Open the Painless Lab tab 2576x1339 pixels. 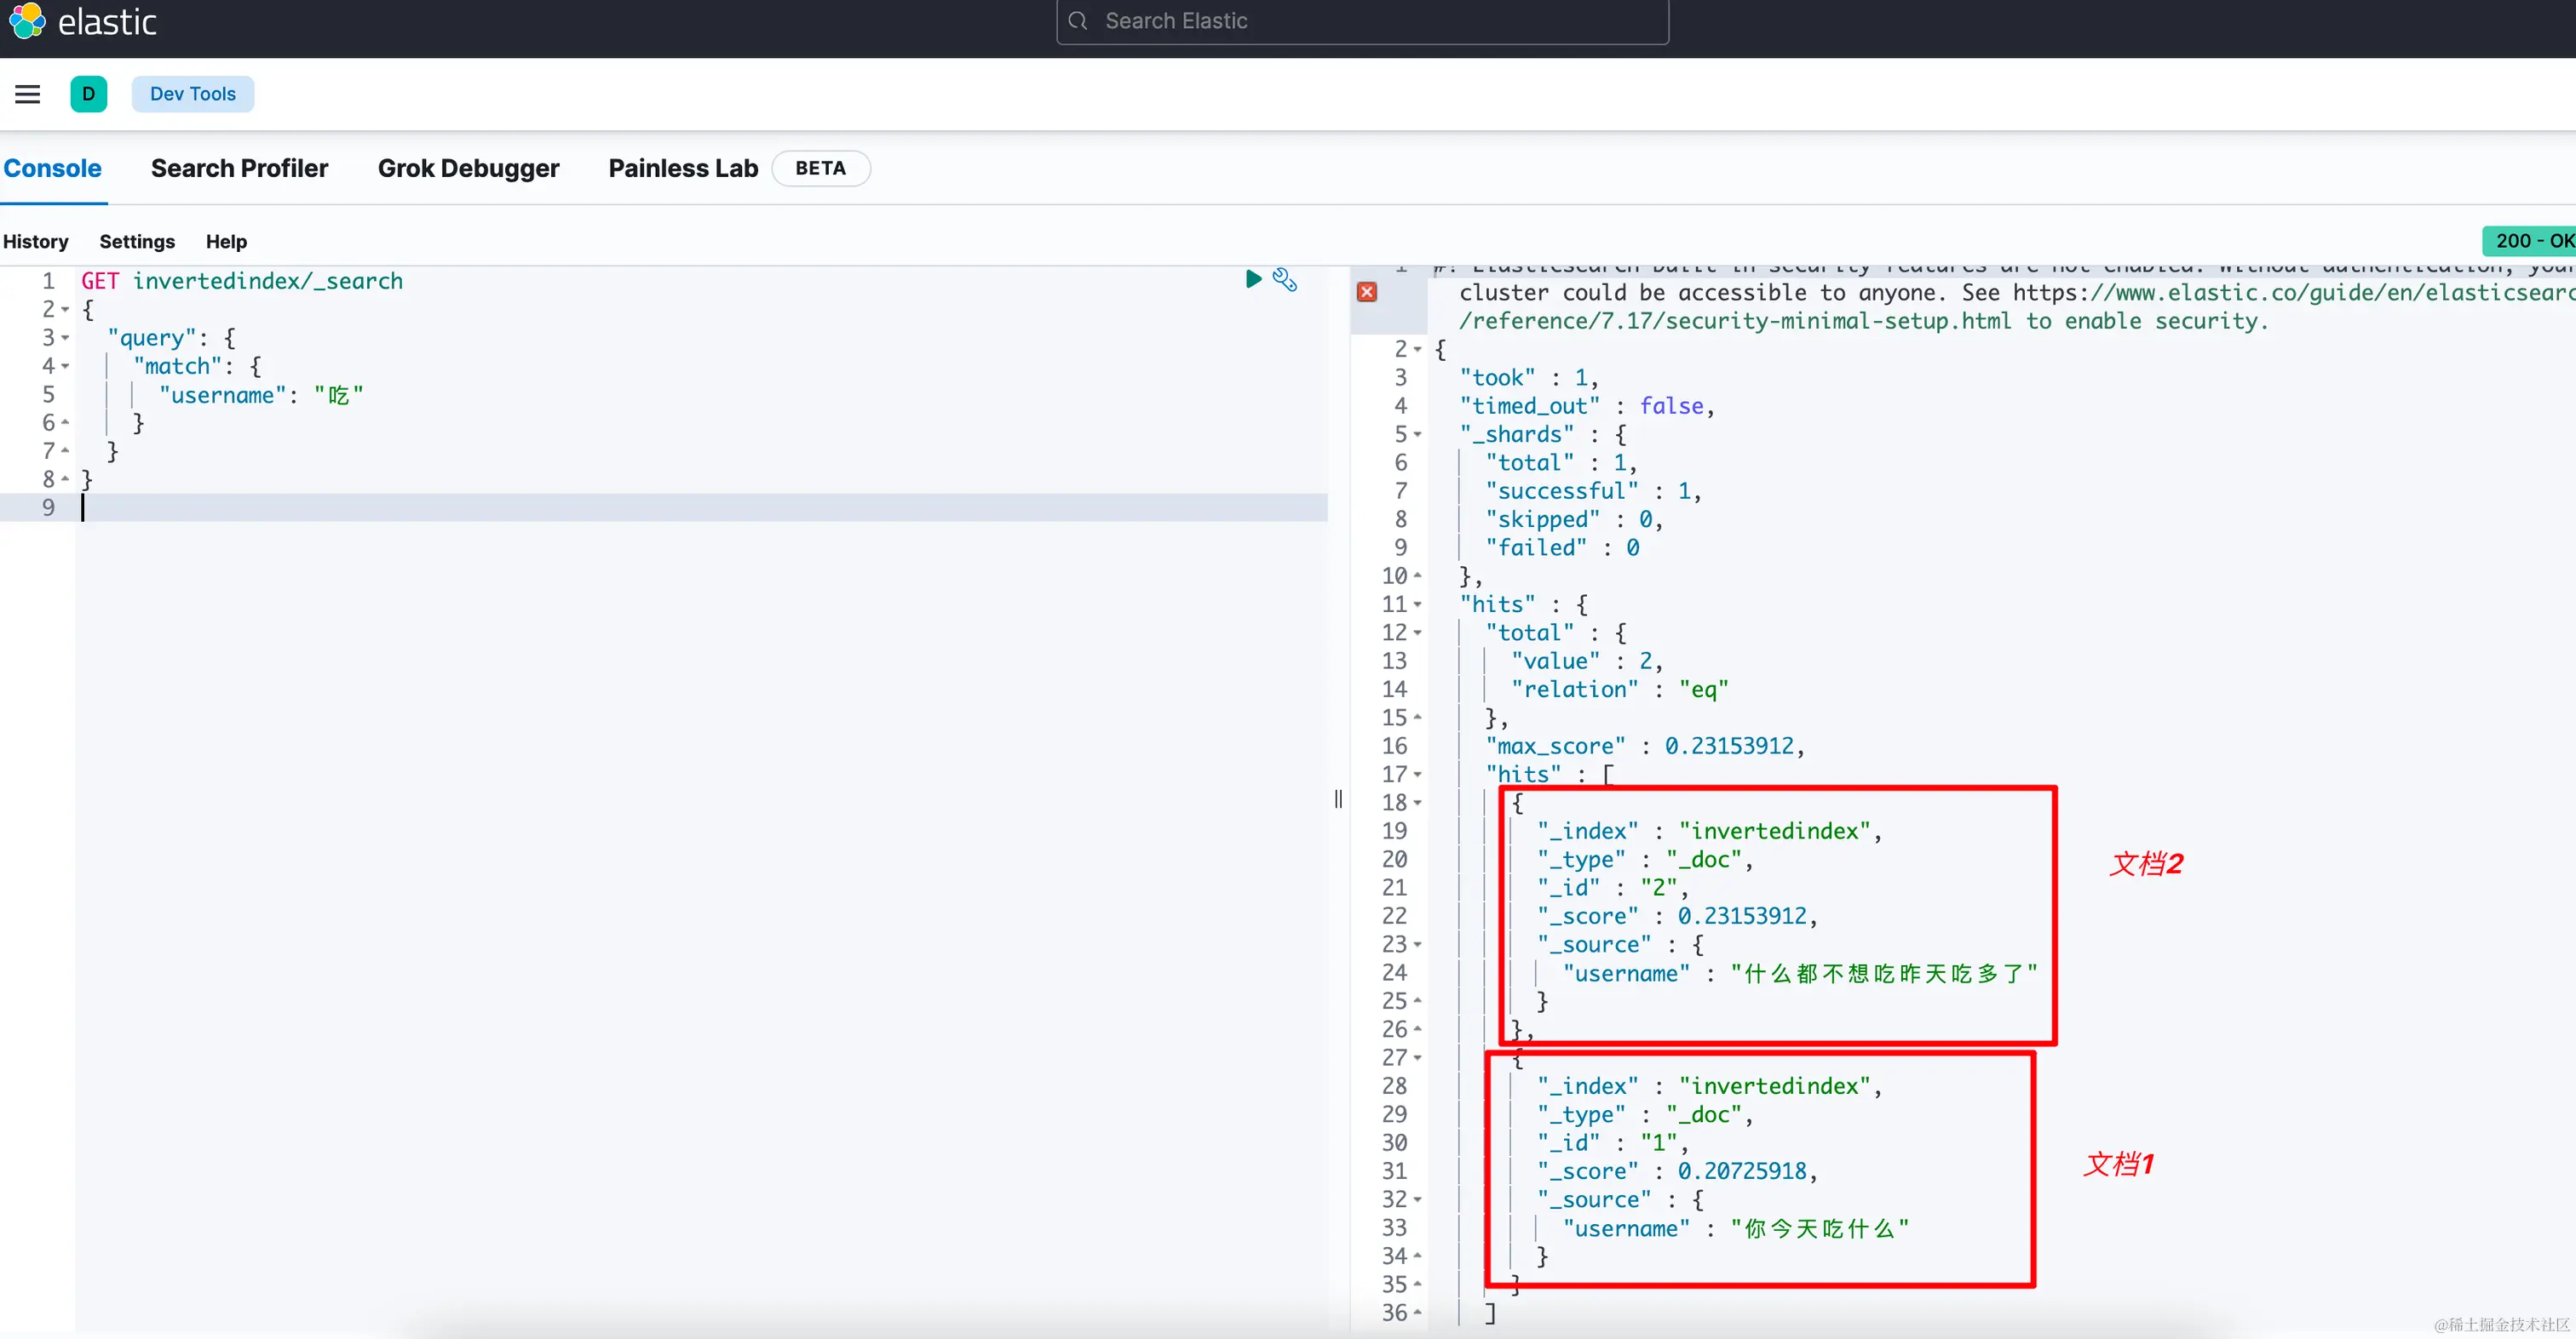683,168
